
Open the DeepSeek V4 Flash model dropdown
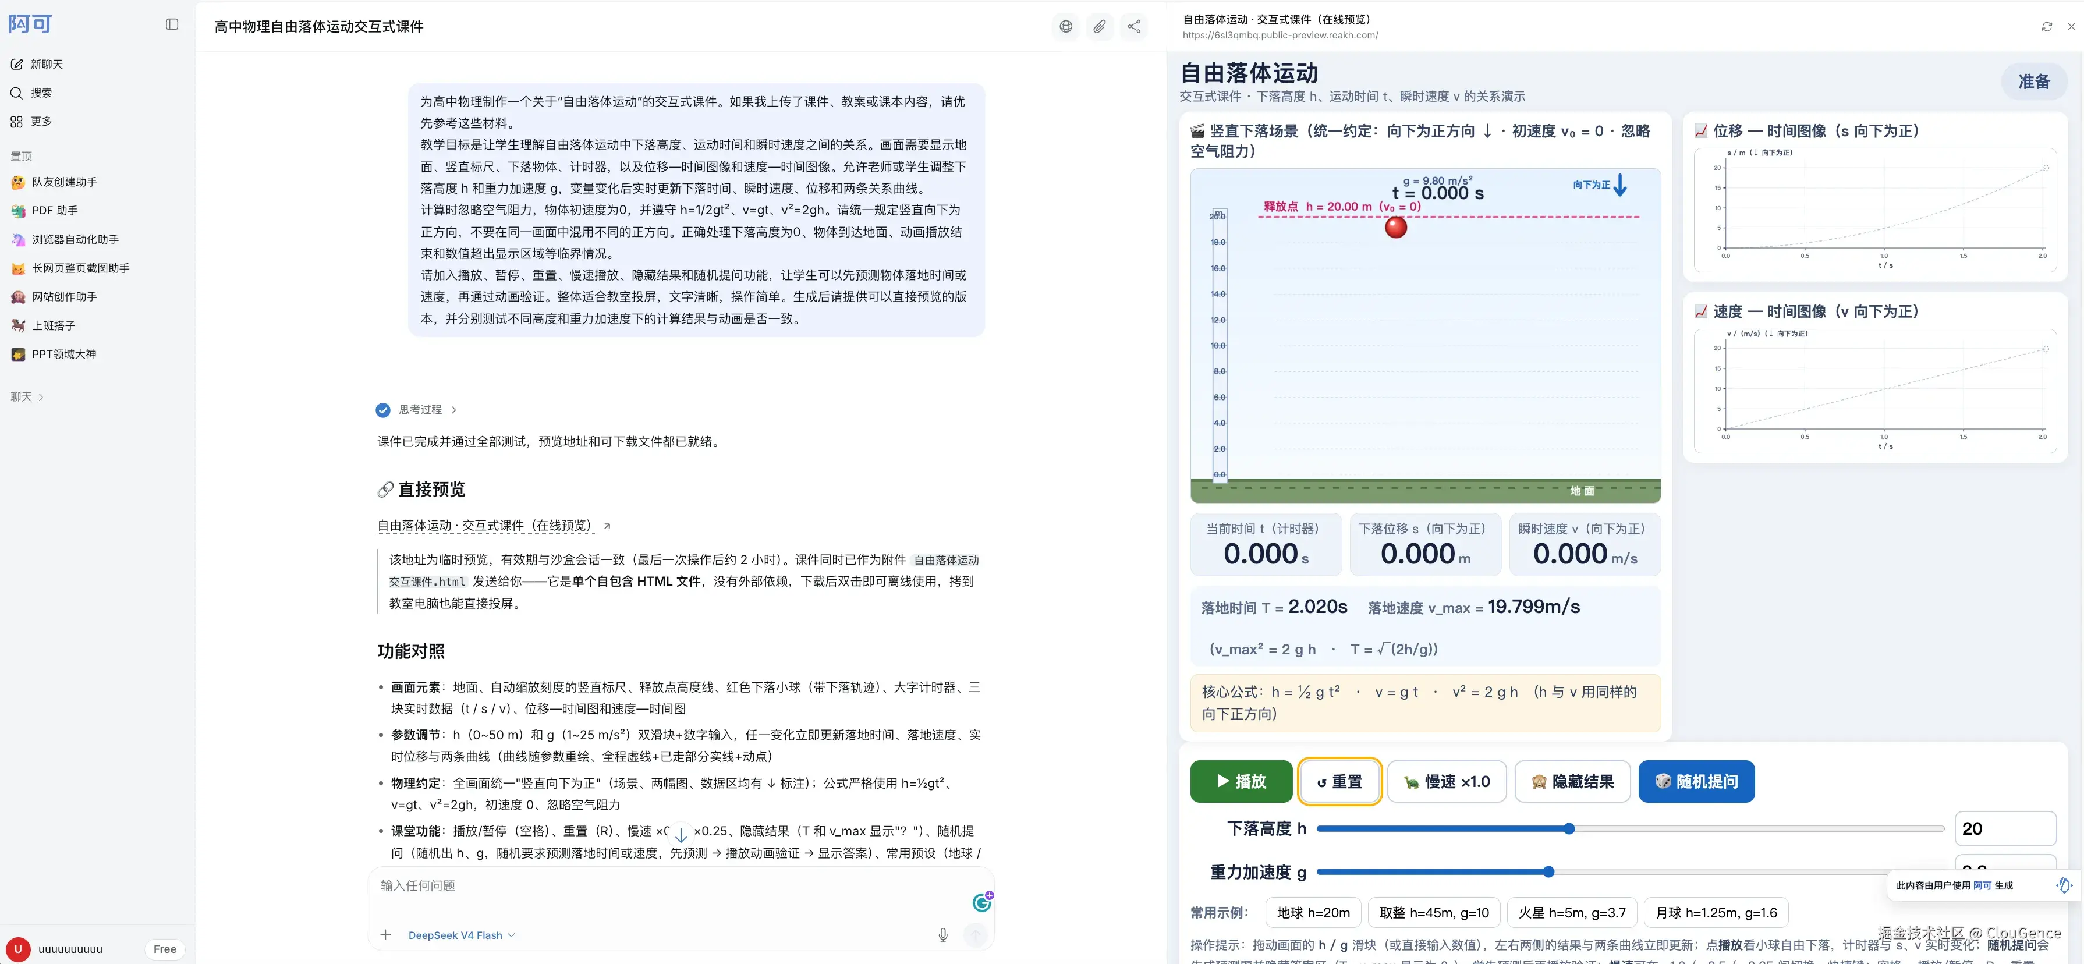tap(462, 935)
